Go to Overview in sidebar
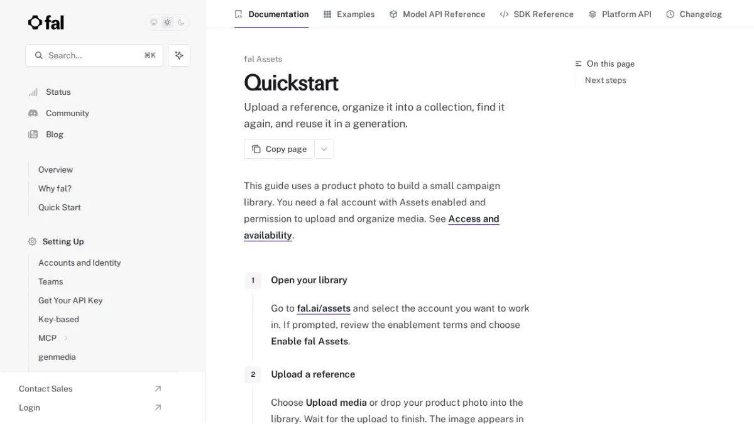754x424 pixels. pyautogui.click(x=55, y=170)
